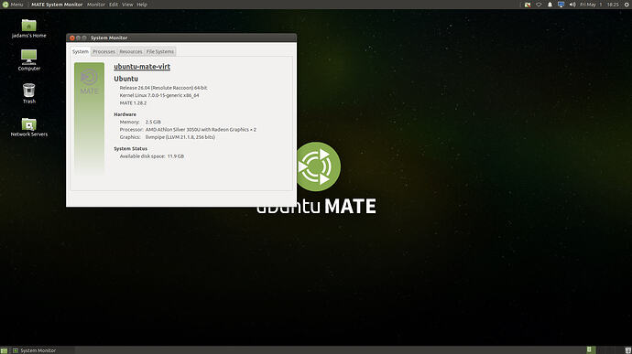Click the Ubuntu heading in System tab
The height and width of the screenshot is (354, 632).
coord(125,79)
